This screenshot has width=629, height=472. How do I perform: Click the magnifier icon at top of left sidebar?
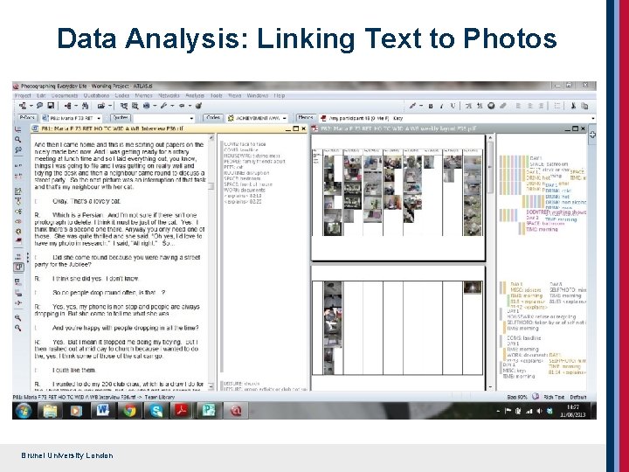[18, 139]
